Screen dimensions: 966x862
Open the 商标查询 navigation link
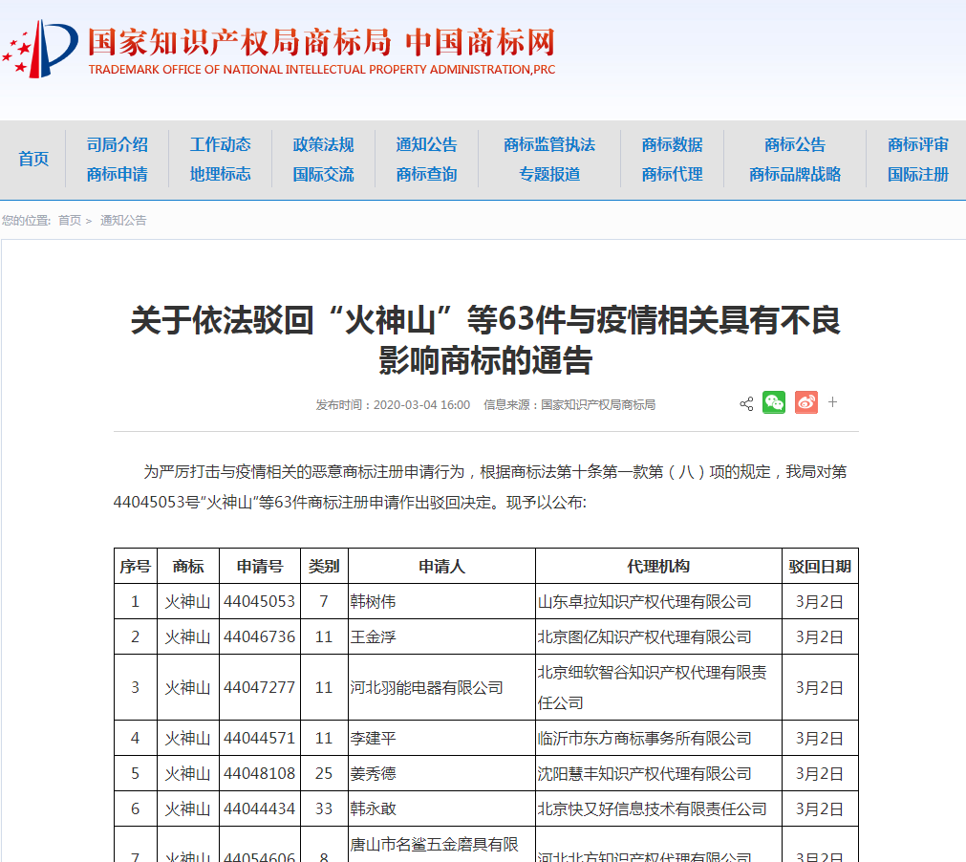coord(426,174)
